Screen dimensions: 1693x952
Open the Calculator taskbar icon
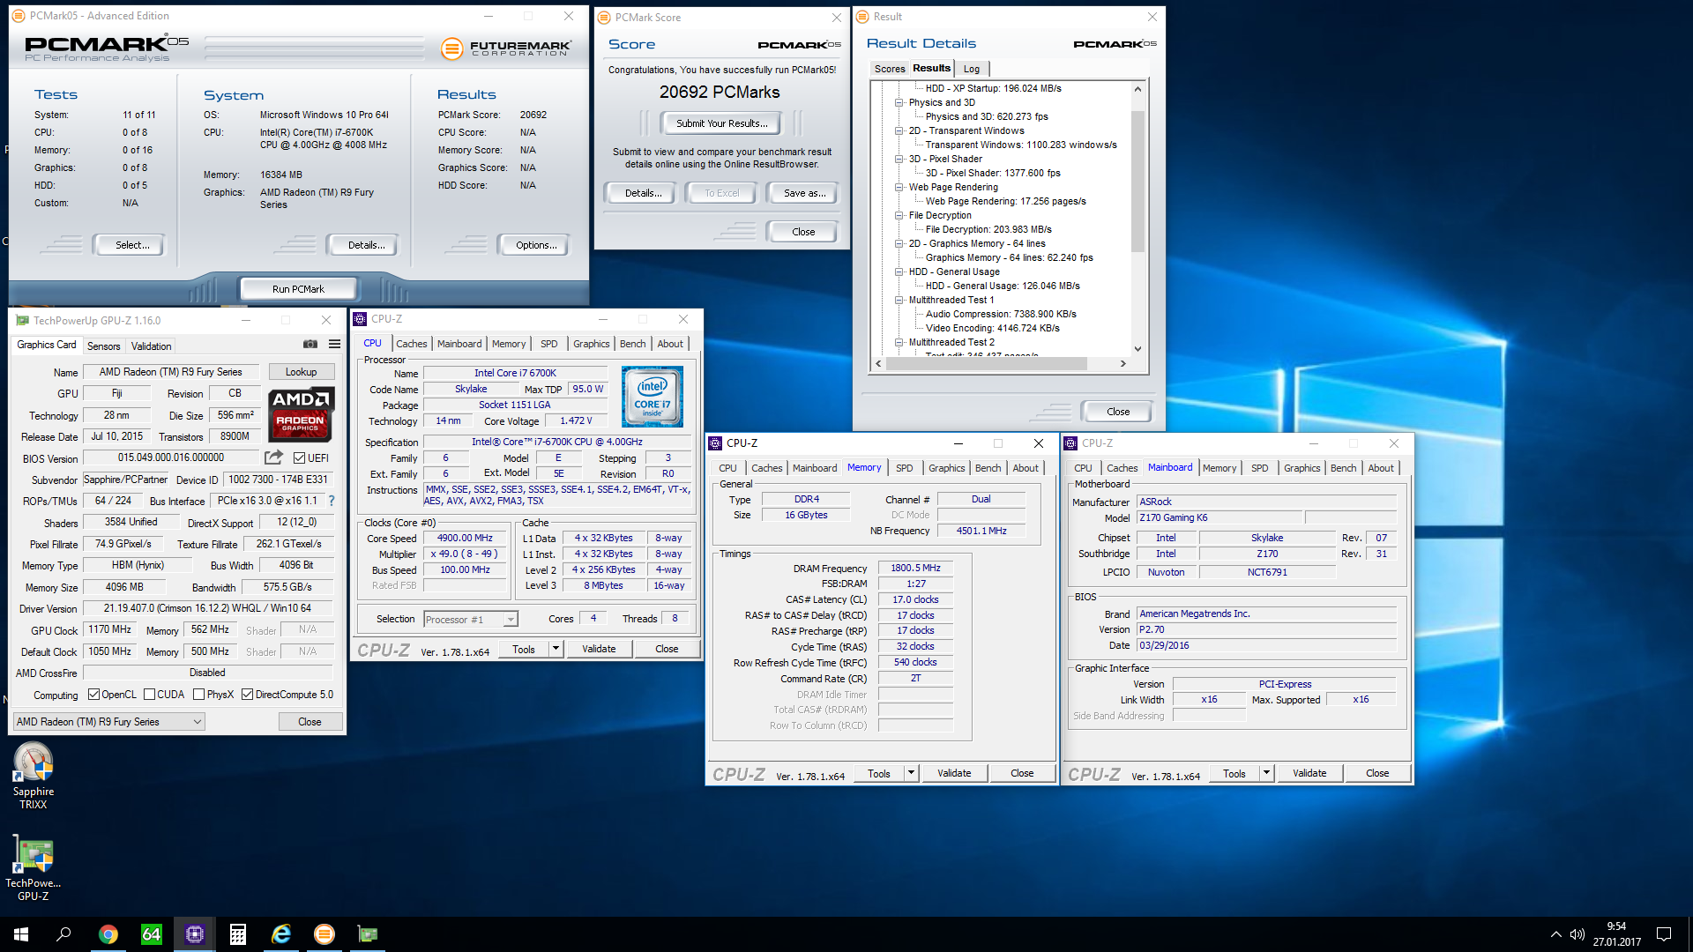238,934
